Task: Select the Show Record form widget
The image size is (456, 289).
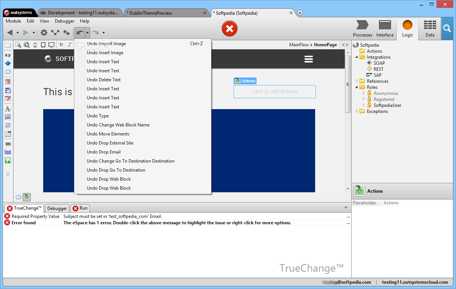Action: 8,82
